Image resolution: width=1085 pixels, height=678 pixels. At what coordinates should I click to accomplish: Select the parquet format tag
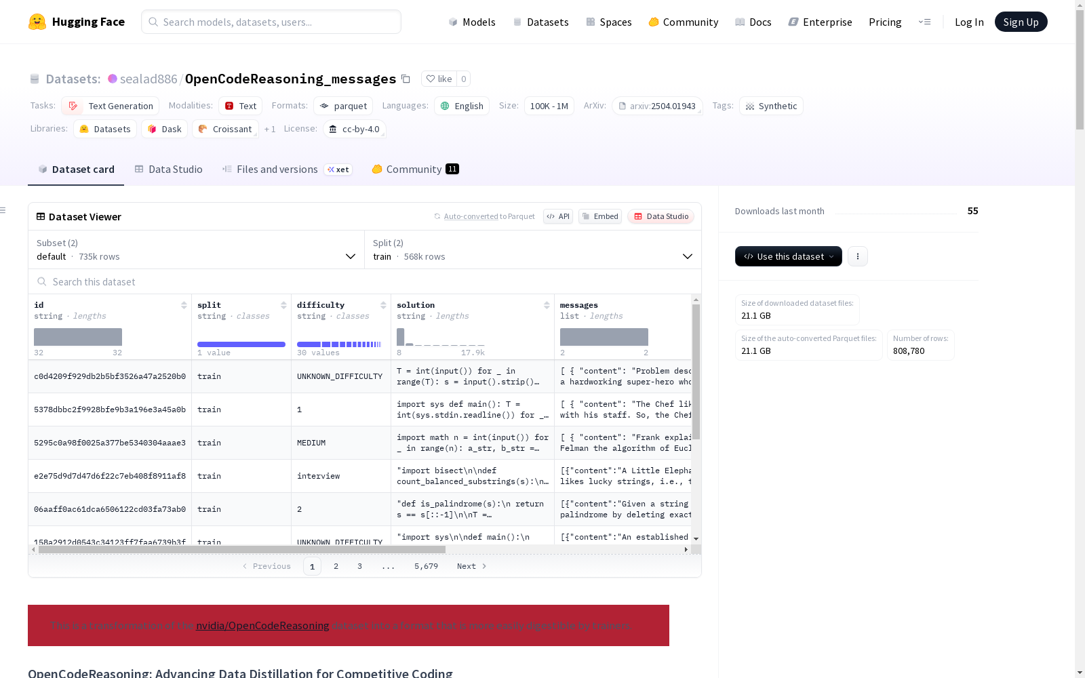(343, 106)
